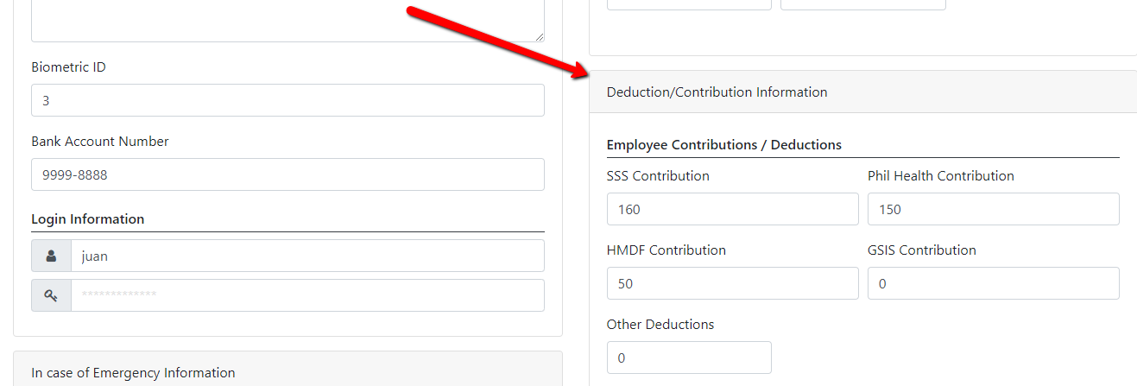Click the Biometric ID label

pos(68,67)
